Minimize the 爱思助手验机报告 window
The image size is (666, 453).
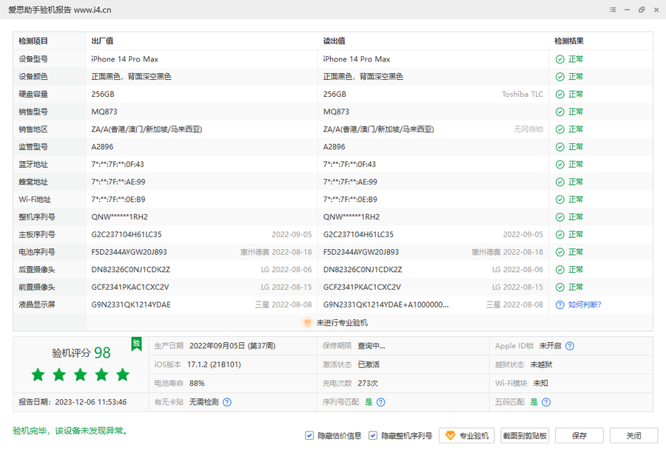tap(627, 10)
